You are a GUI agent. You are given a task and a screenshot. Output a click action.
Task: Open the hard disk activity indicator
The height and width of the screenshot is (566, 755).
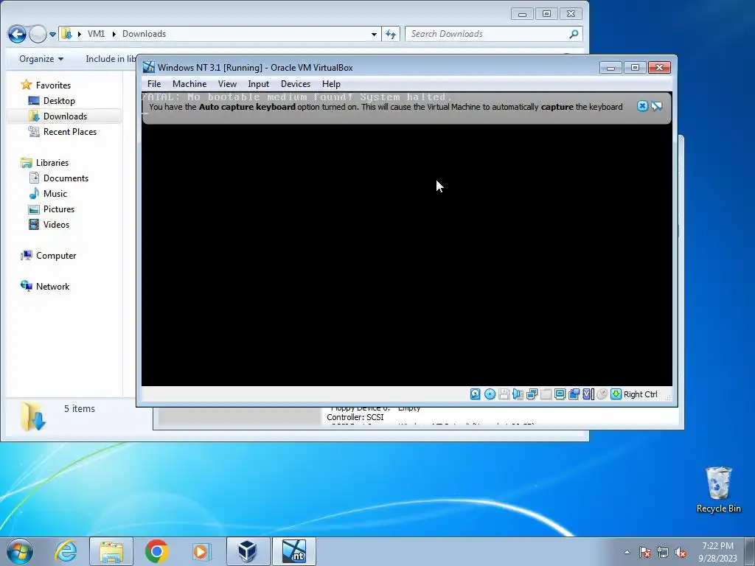pos(476,394)
